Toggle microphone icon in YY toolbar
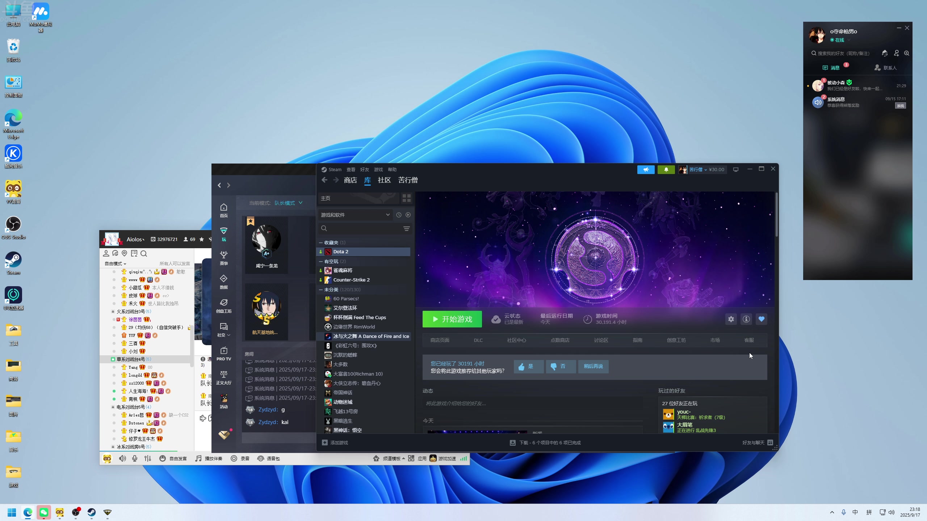927x521 pixels. 135,458
